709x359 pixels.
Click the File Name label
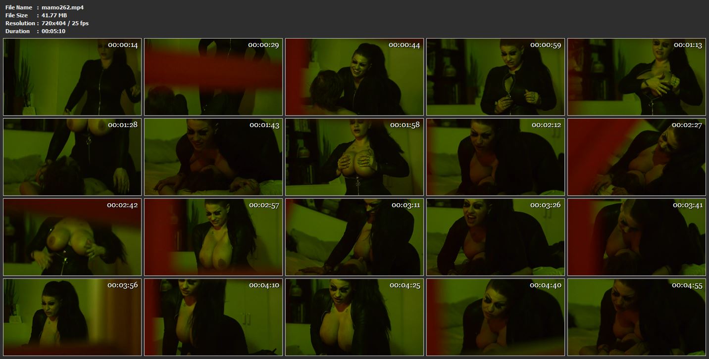(x=19, y=7)
